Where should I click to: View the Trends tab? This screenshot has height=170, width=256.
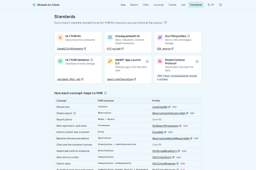[172, 5]
